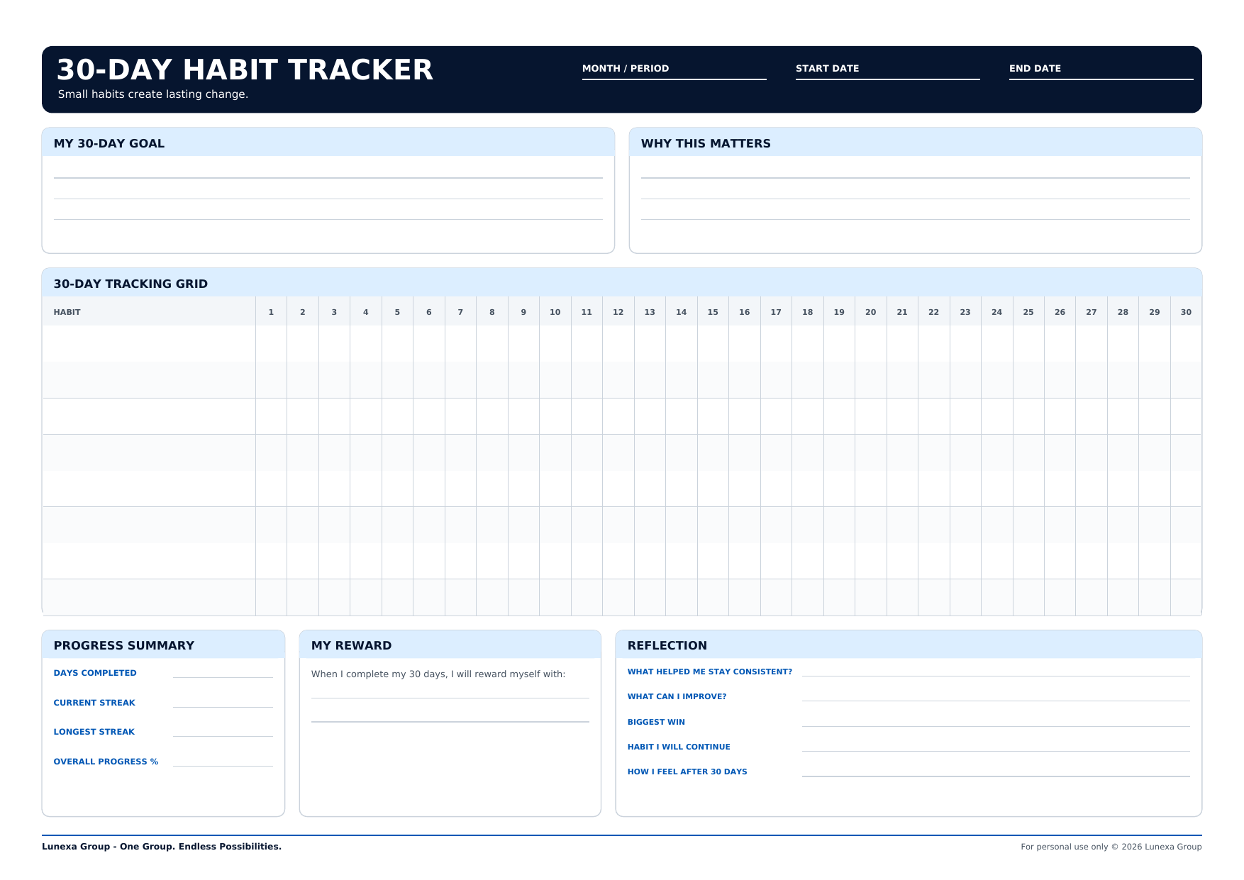Click the Start Date input line
The height and width of the screenshot is (880, 1244).
[887, 79]
